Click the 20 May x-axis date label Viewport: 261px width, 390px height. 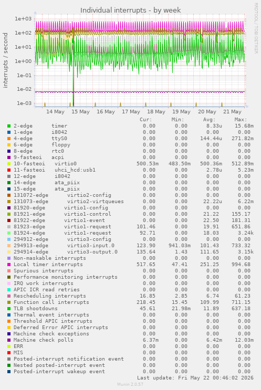click(207, 112)
